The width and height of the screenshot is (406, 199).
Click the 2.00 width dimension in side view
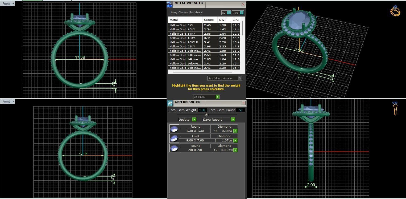(311, 185)
